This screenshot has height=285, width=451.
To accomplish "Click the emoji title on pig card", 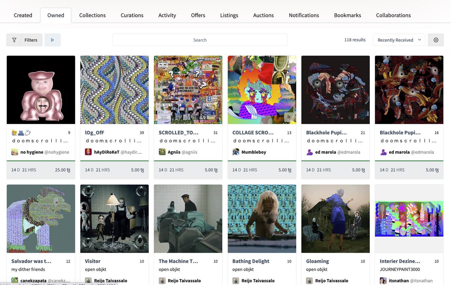I will click(x=21, y=133).
